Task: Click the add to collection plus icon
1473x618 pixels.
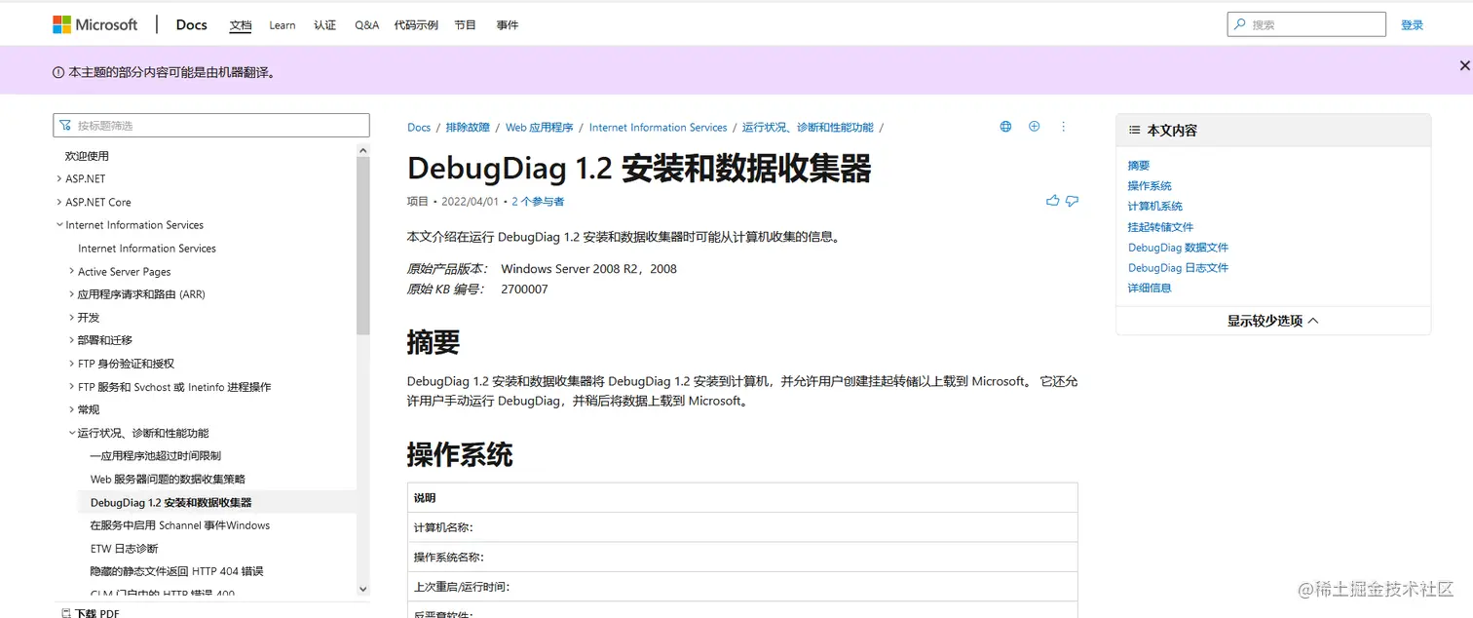Action: tap(1035, 127)
